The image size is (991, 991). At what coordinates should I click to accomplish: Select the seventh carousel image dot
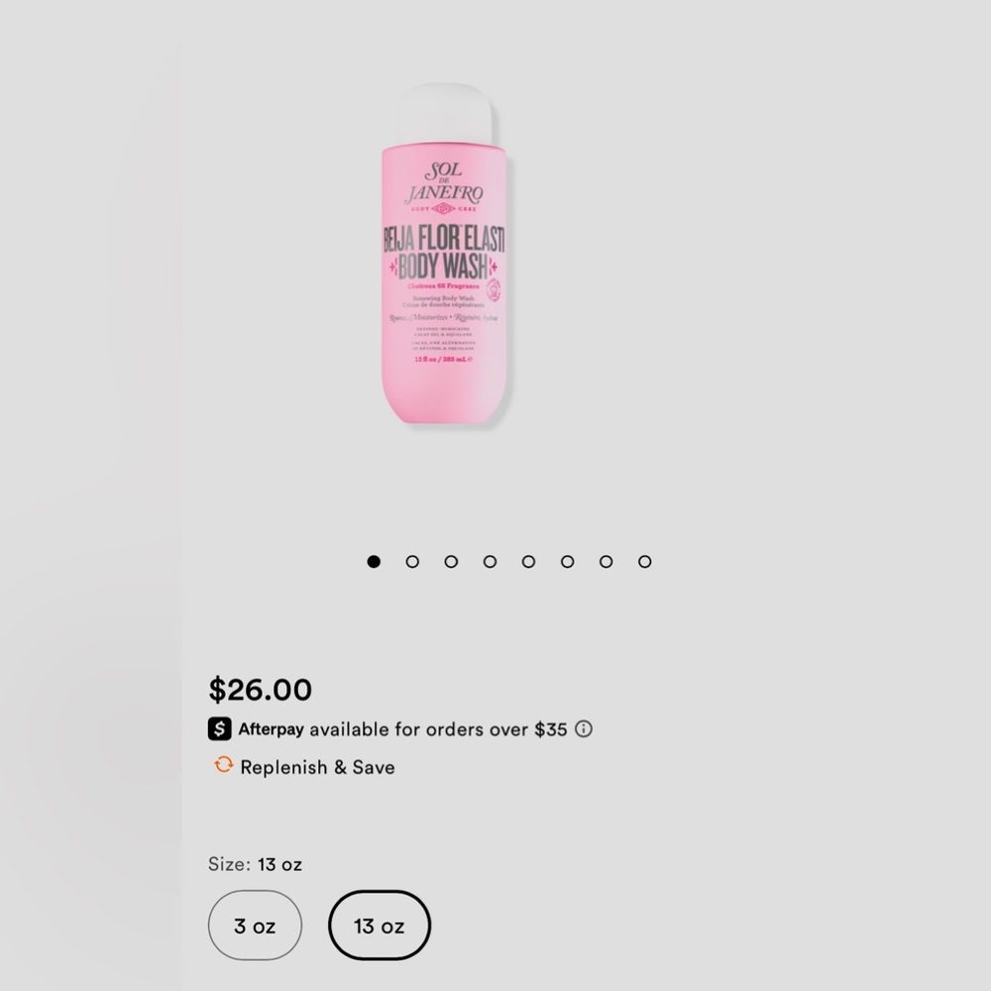point(606,561)
